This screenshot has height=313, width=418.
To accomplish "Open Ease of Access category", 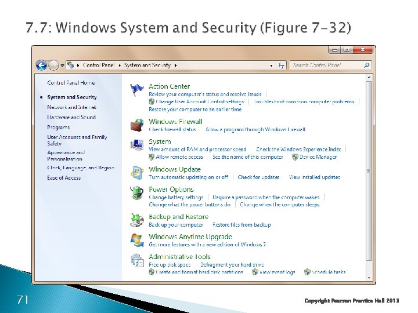I will 64,178.
